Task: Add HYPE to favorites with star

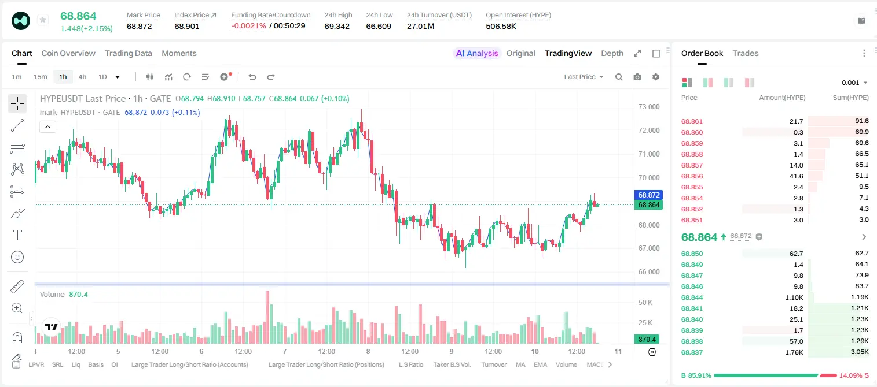Action: [x=43, y=20]
